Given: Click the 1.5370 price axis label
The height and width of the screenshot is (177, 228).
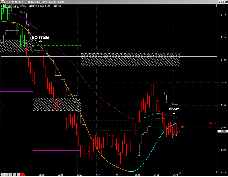Looking at the screenshot, I should click(x=223, y=173).
